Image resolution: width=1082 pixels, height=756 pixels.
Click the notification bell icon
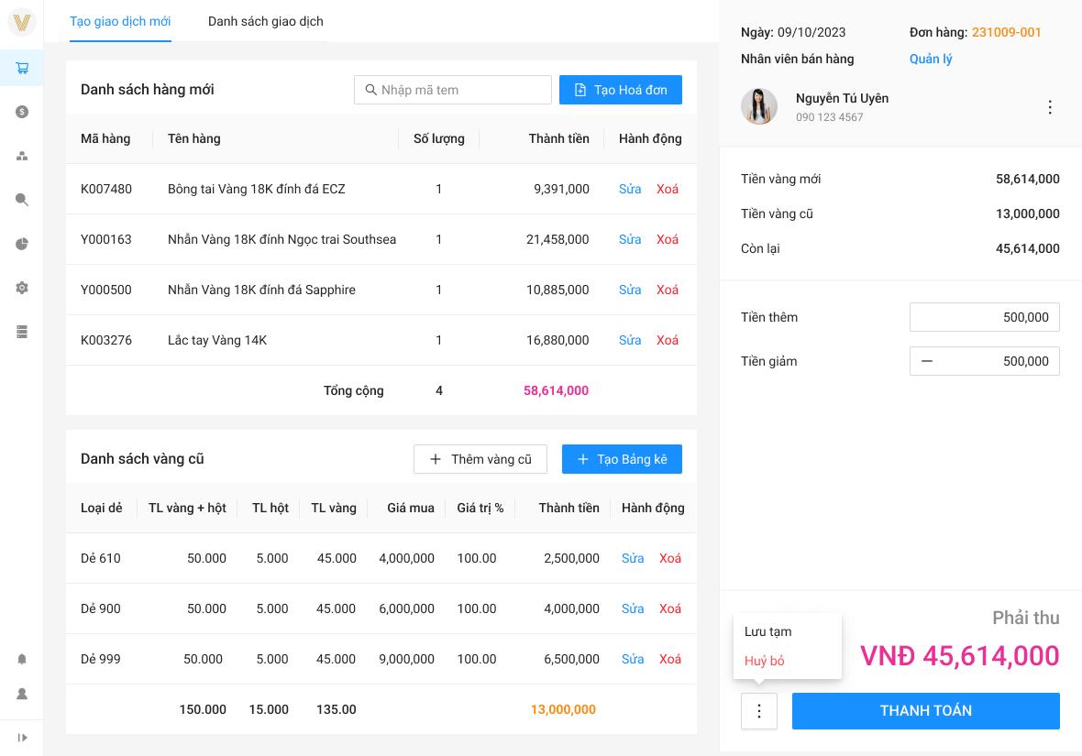point(22,659)
